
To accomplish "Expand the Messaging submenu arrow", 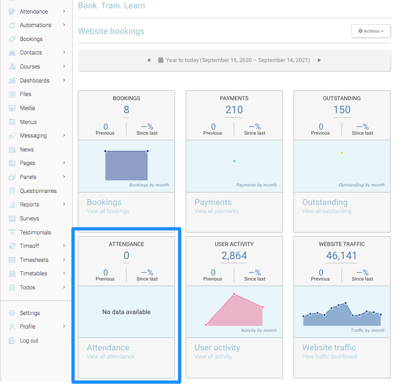I will tap(64, 136).
